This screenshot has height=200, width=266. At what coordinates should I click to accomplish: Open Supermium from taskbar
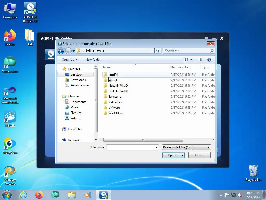click(55, 195)
